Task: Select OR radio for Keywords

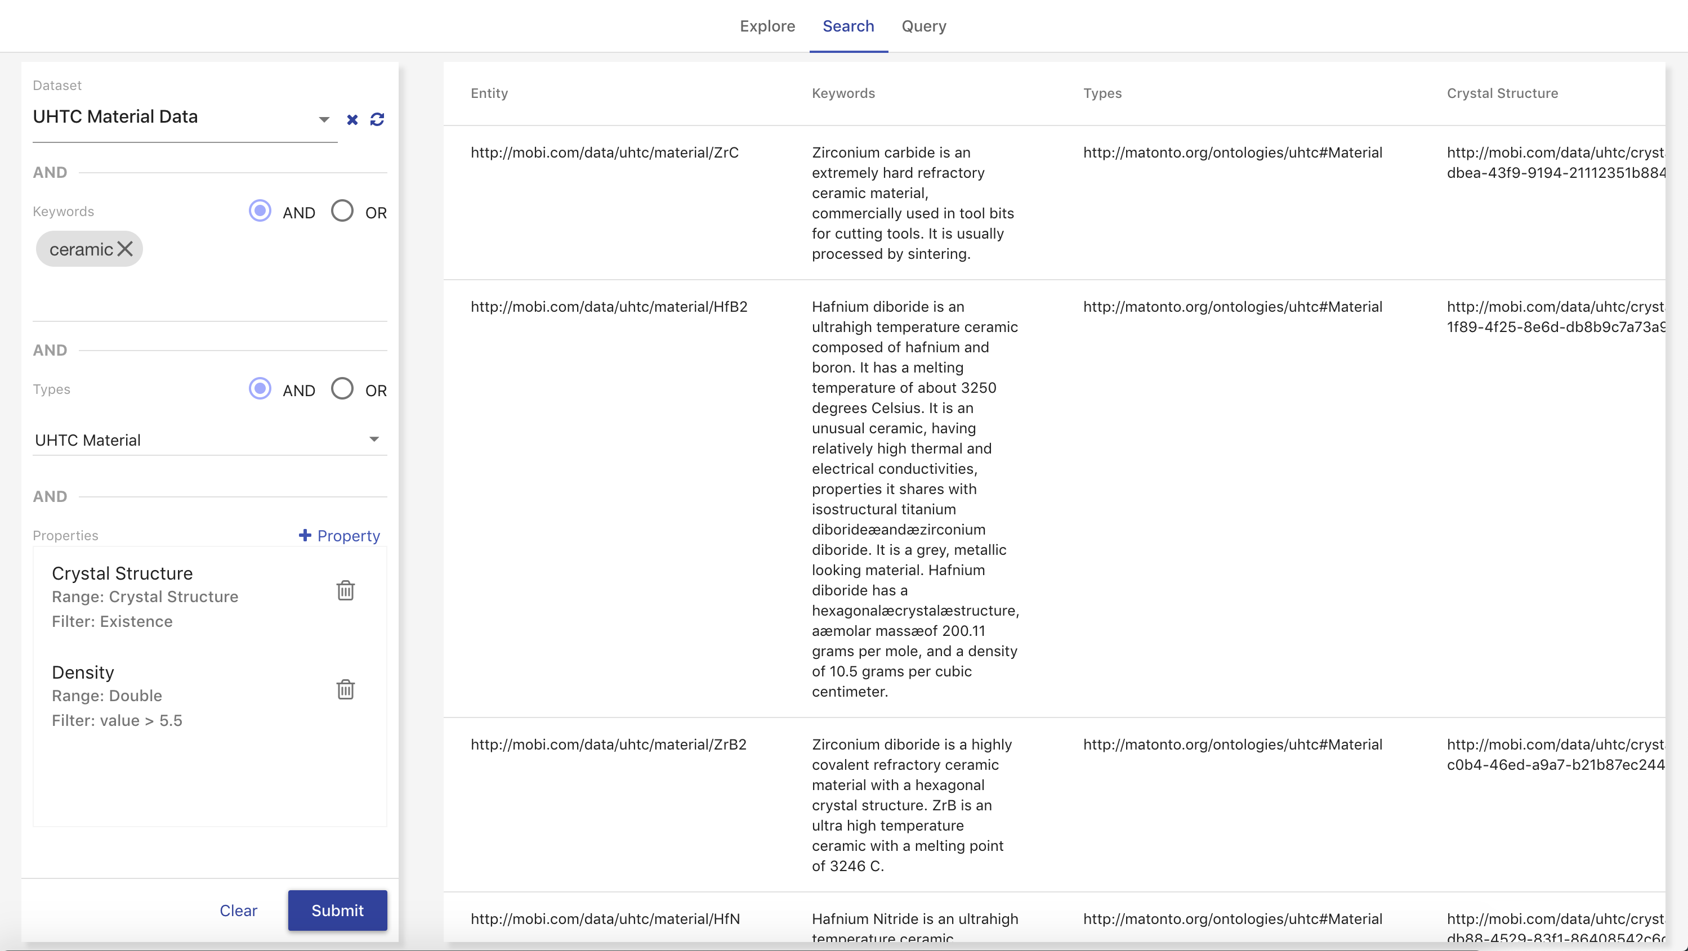Action: (x=342, y=211)
